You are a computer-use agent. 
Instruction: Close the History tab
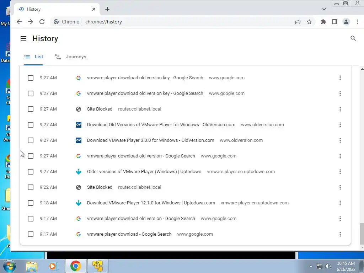tap(94, 9)
